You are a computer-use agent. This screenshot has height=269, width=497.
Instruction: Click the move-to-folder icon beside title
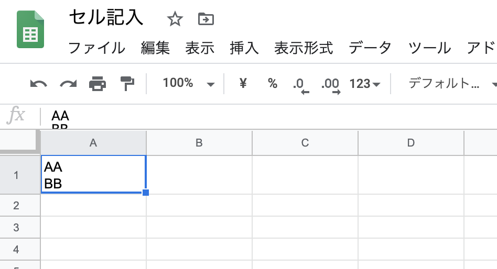coord(206,20)
